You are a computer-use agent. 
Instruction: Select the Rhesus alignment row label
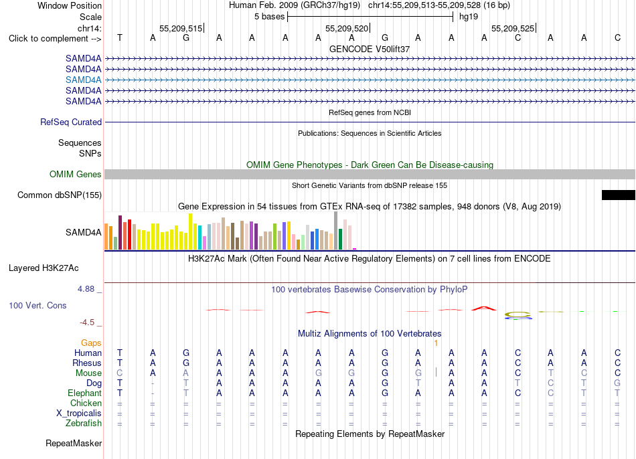click(87, 363)
